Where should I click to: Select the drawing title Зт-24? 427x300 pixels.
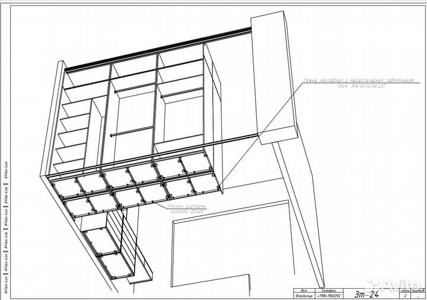pyautogui.click(x=368, y=293)
